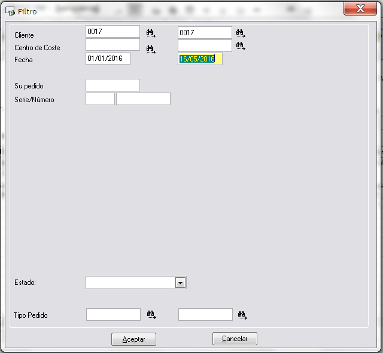Screen dimensions: 383x353
Task: Focus the Su pedido input field
Action: (x=113, y=85)
